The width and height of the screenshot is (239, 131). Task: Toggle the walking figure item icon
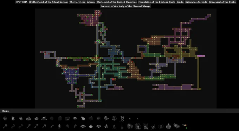click(x=114, y=126)
